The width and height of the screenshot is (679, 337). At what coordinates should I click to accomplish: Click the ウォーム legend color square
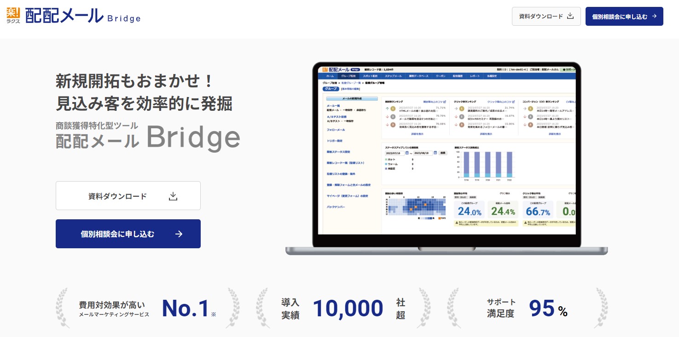click(386, 164)
